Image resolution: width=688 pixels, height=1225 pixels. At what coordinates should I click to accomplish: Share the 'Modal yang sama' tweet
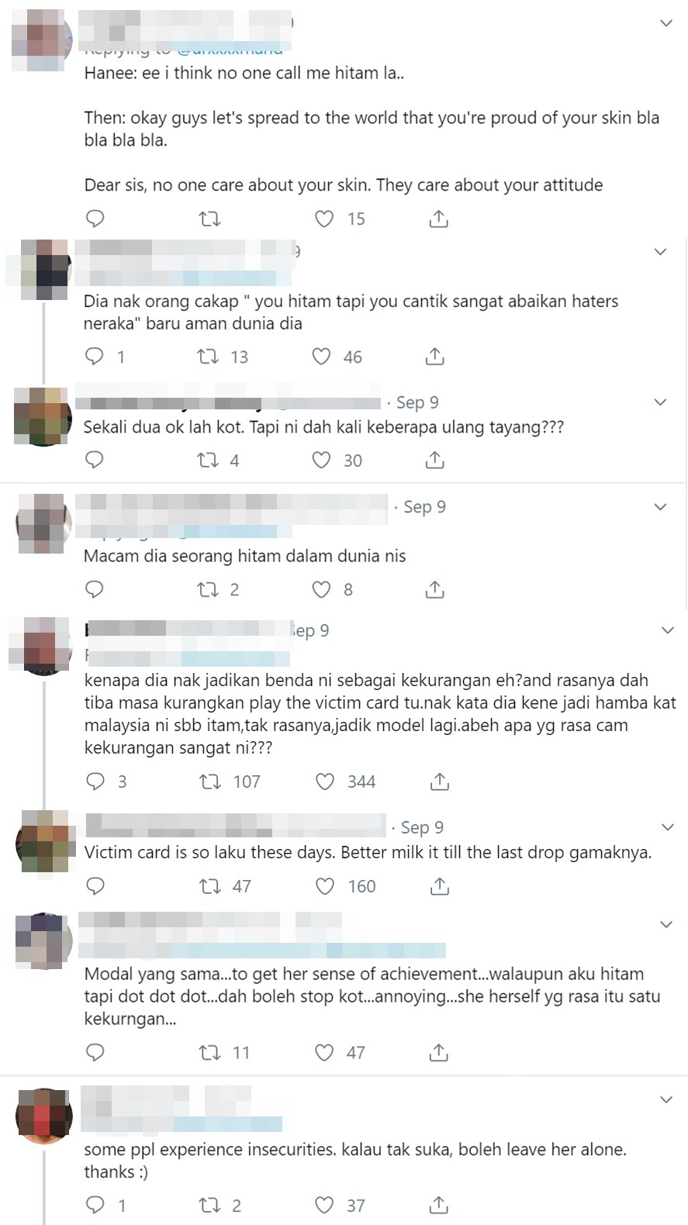click(x=438, y=1052)
